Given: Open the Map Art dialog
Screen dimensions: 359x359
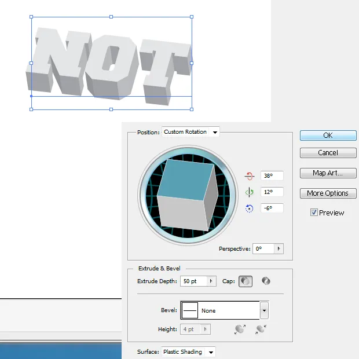Looking at the screenshot, I should (x=328, y=173).
